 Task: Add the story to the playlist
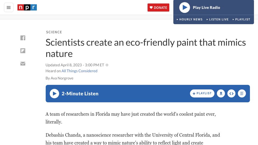point(202,93)
